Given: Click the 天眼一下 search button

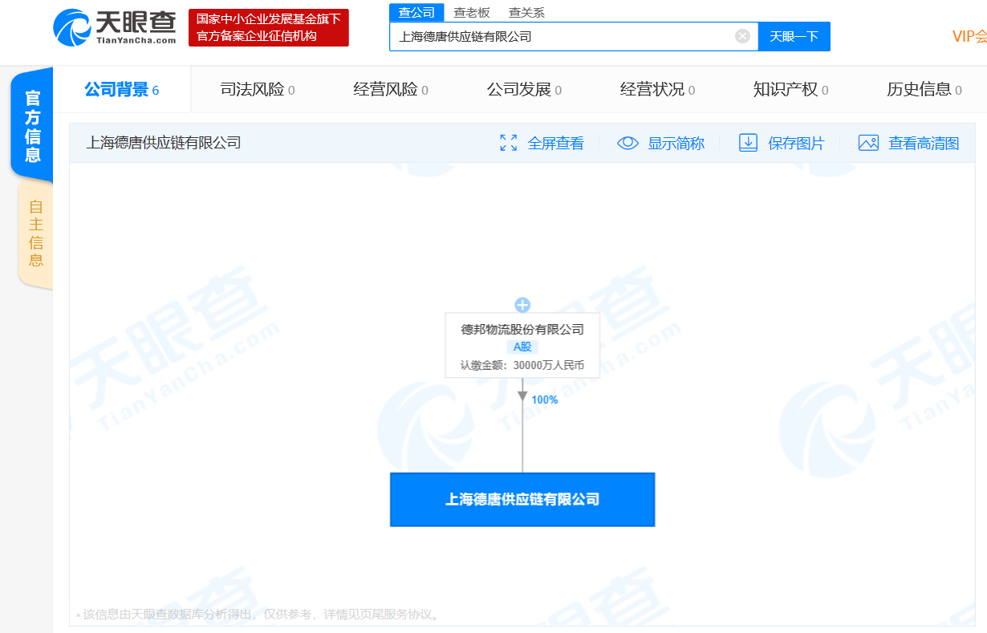Looking at the screenshot, I should (x=794, y=36).
